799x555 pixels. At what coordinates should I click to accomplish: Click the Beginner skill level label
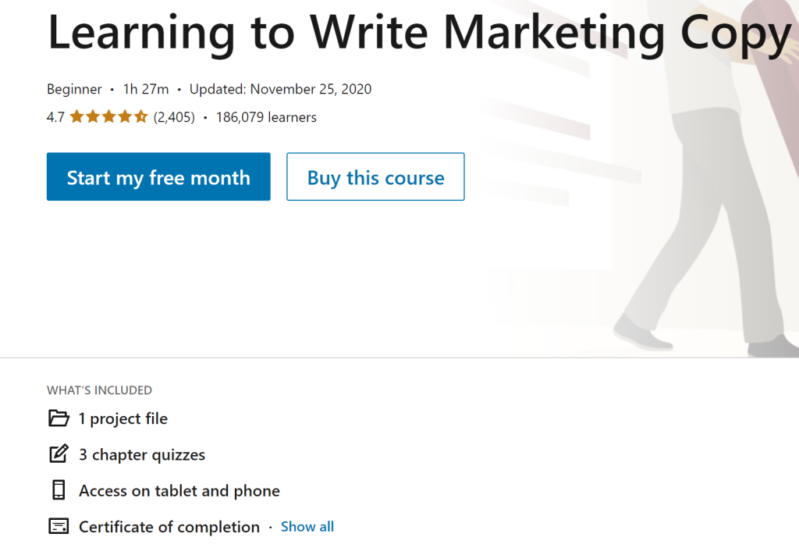[74, 89]
